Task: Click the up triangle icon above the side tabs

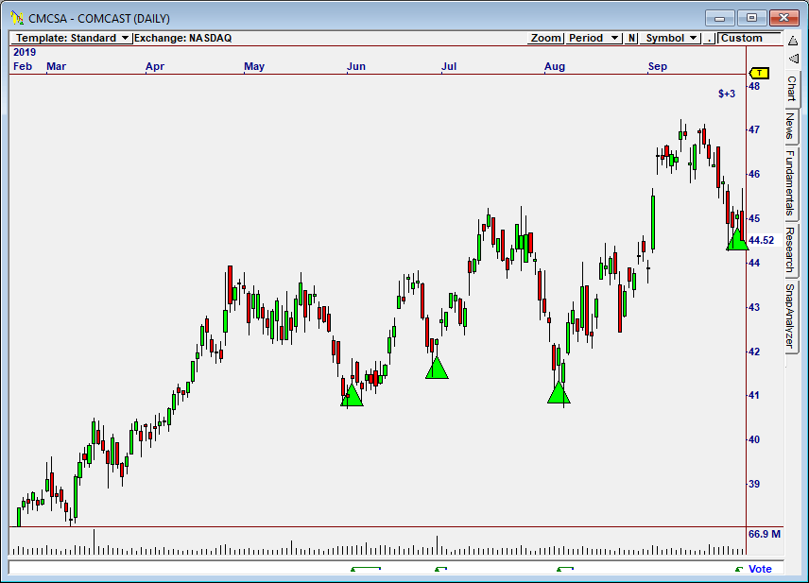Action: click(x=793, y=41)
